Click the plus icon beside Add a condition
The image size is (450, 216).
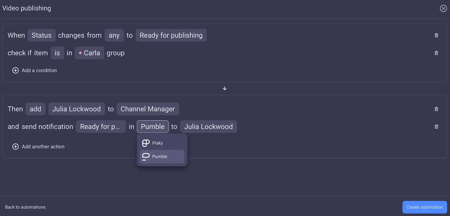pos(15,71)
